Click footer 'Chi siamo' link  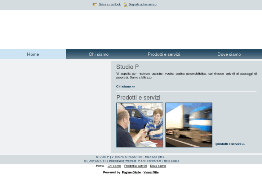tap(114, 166)
